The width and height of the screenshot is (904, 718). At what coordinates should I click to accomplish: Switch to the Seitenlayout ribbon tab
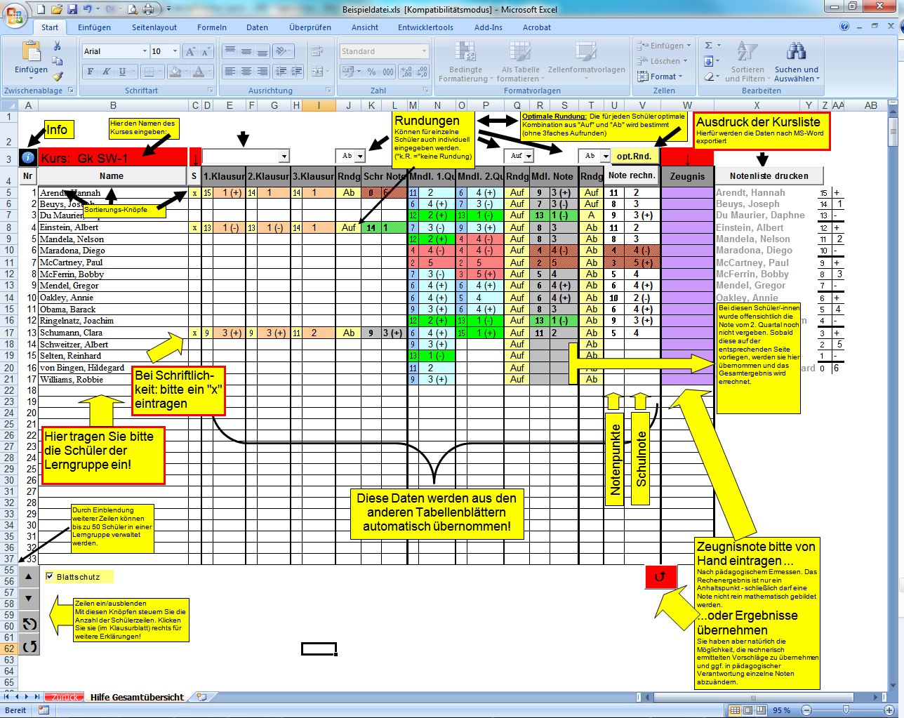[154, 27]
